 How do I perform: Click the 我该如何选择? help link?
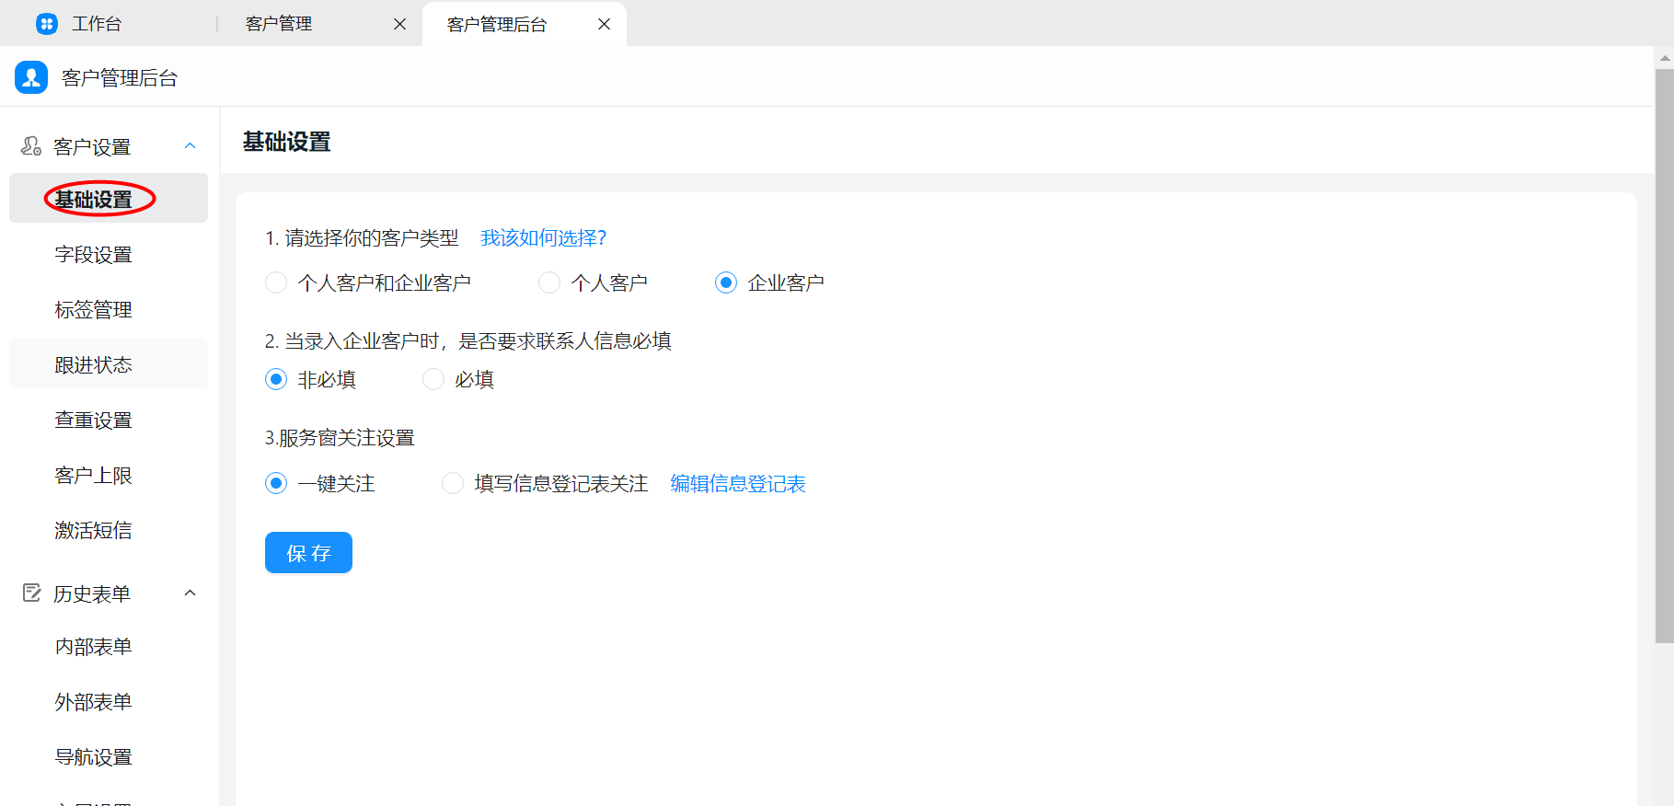pos(544,238)
